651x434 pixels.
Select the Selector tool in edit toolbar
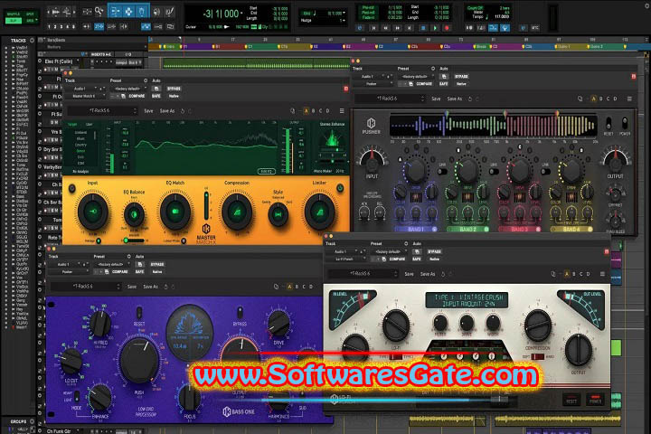(x=128, y=12)
